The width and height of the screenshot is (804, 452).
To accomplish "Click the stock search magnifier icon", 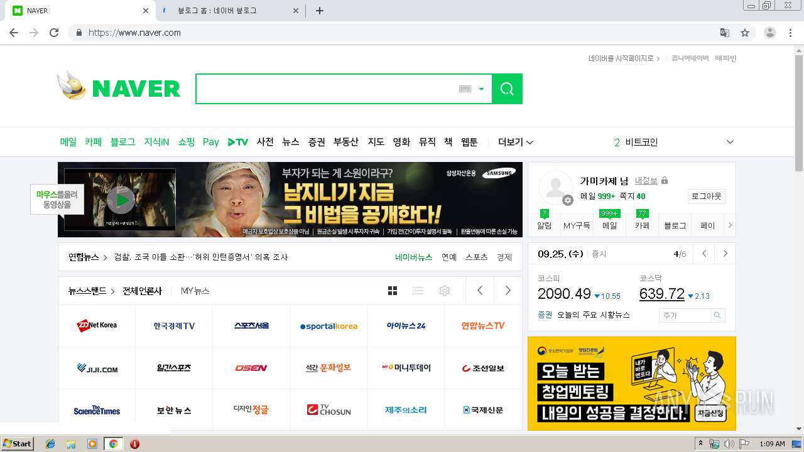I will pyautogui.click(x=718, y=315).
